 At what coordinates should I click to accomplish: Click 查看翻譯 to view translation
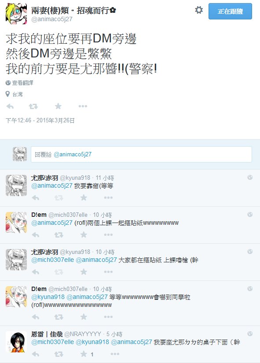[22, 83]
